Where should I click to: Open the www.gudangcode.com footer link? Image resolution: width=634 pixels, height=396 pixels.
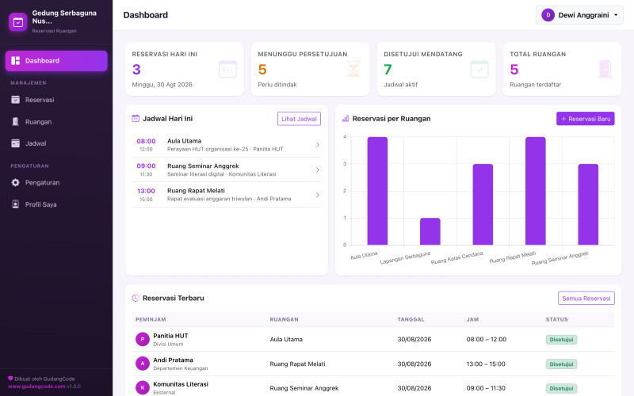36,386
